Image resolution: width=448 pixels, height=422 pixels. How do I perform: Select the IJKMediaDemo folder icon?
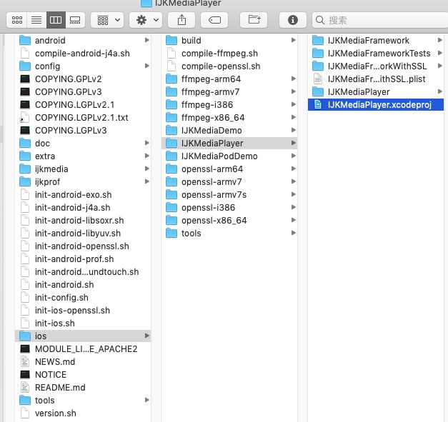171,130
